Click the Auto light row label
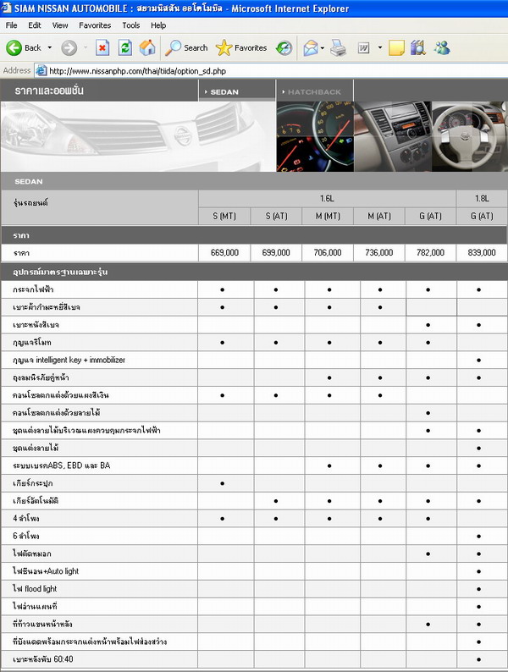The height and width of the screenshot is (672, 508). click(46, 570)
